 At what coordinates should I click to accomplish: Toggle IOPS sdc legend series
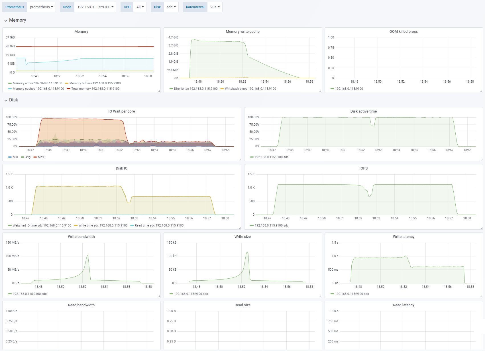[x=272, y=226]
